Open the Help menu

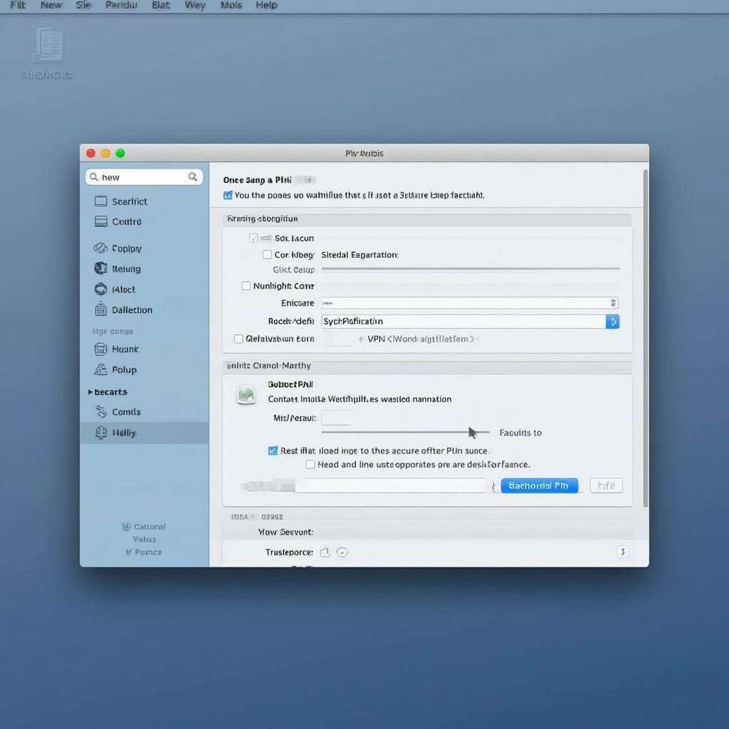266,6
